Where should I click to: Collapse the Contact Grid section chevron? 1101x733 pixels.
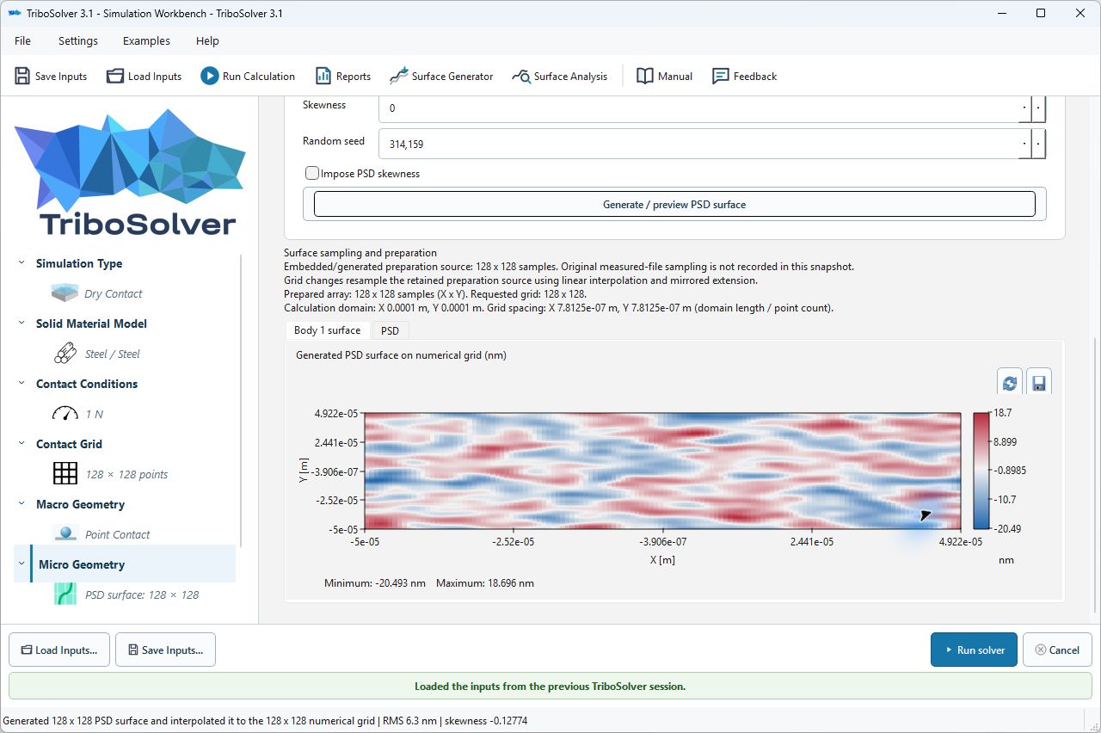coord(22,444)
